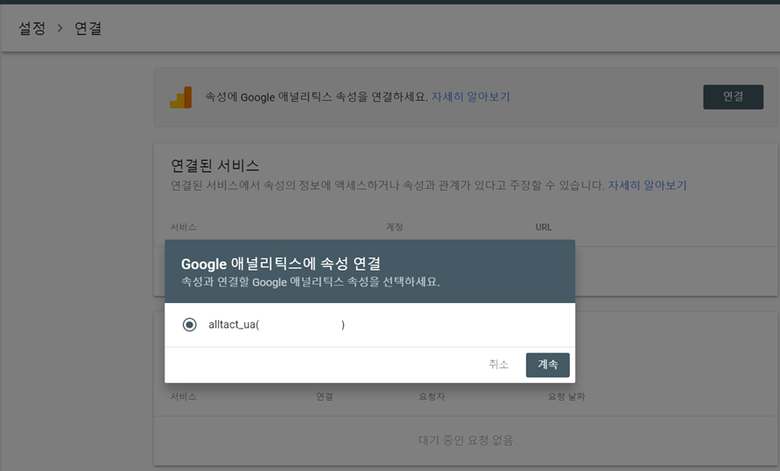Select the alltact_ua radio button
780x471 pixels.
(x=190, y=324)
